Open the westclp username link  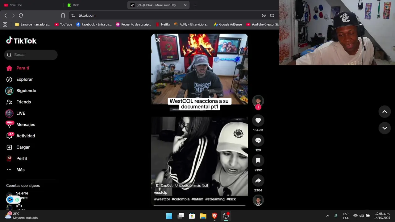click(161, 193)
